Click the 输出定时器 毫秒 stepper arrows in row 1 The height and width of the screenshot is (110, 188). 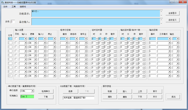coord(144,39)
